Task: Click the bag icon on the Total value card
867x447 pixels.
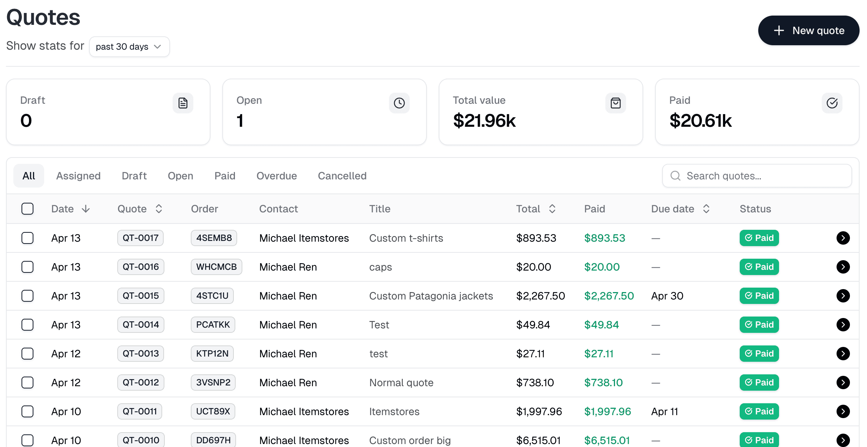Action: [616, 103]
